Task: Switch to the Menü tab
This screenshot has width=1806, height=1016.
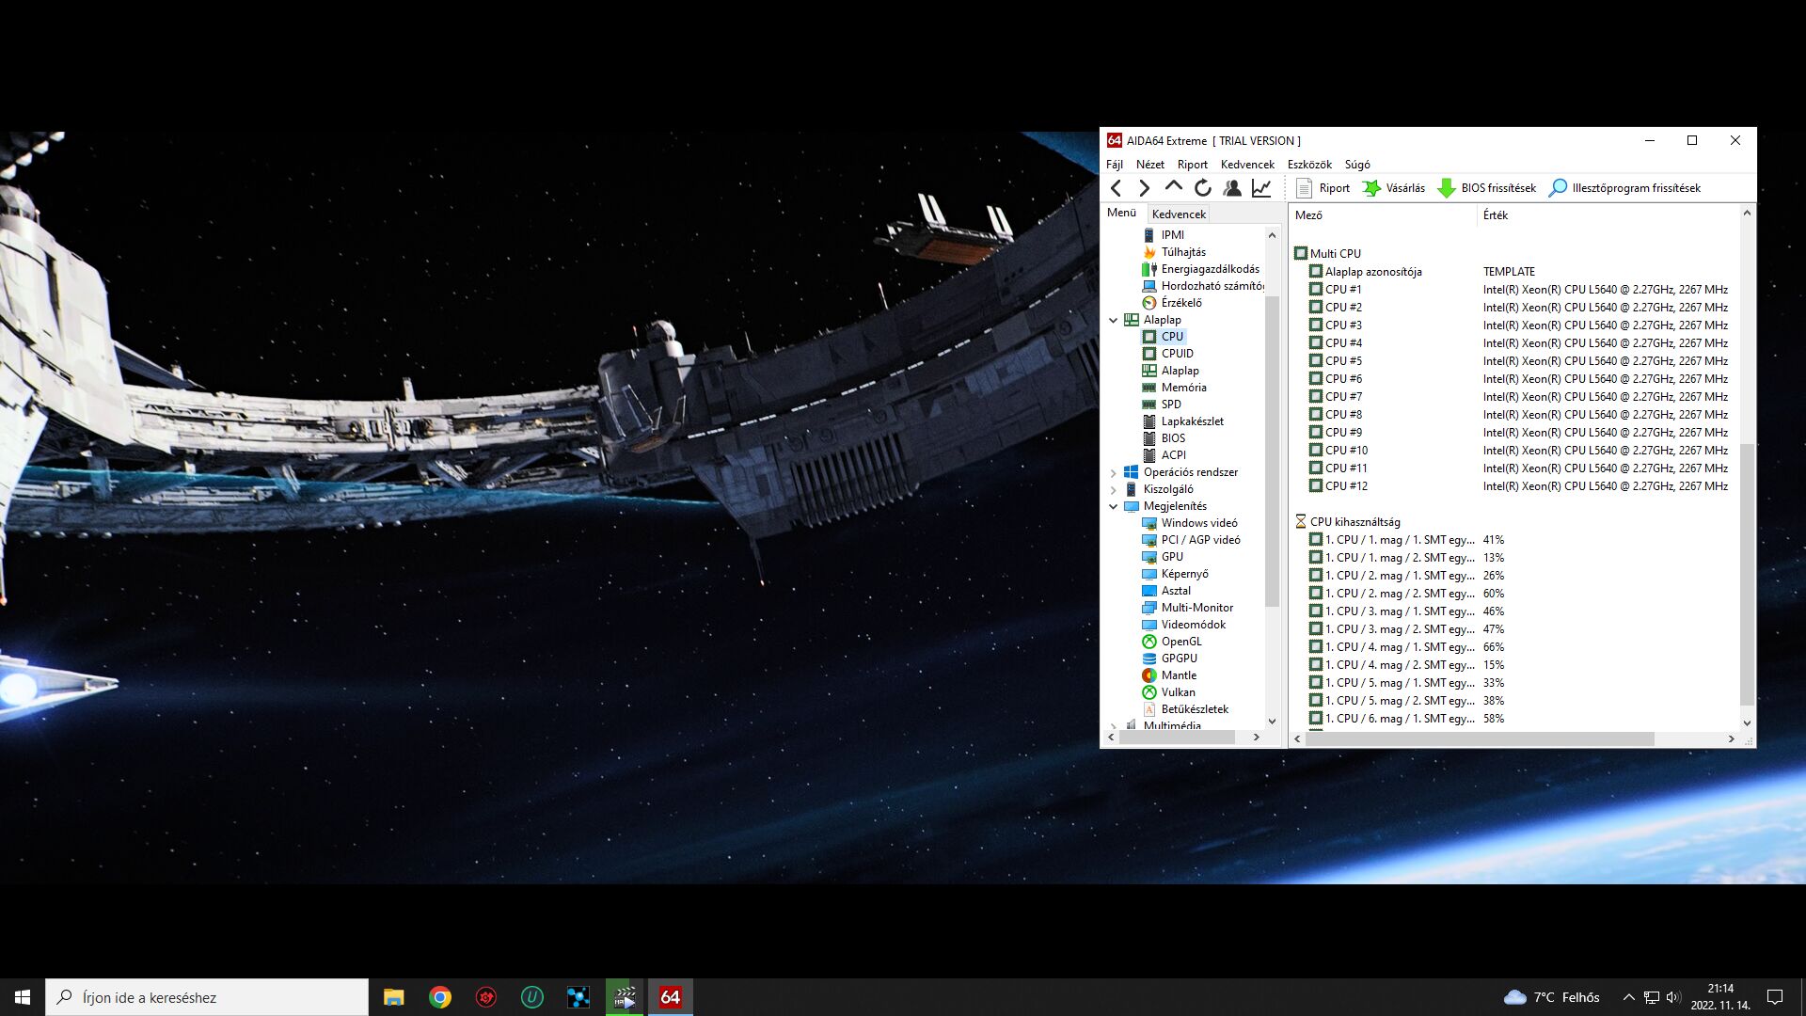Action: [1121, 213]
